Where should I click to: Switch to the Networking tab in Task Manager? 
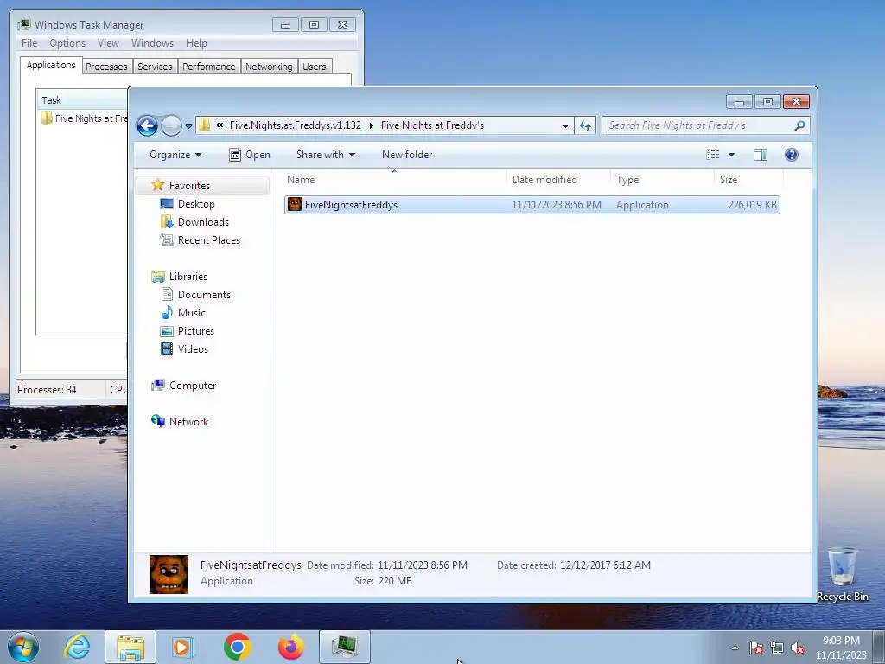point(269,67)
